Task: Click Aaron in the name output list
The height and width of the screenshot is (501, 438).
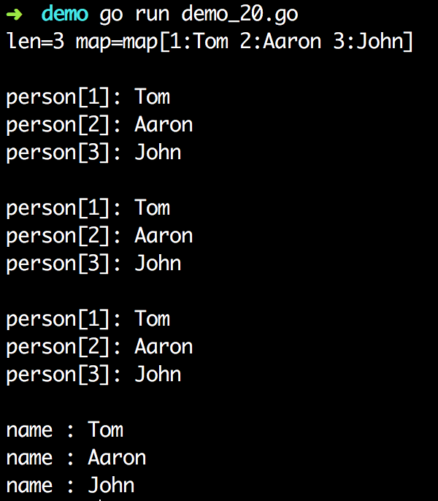Action: point(117,458)
